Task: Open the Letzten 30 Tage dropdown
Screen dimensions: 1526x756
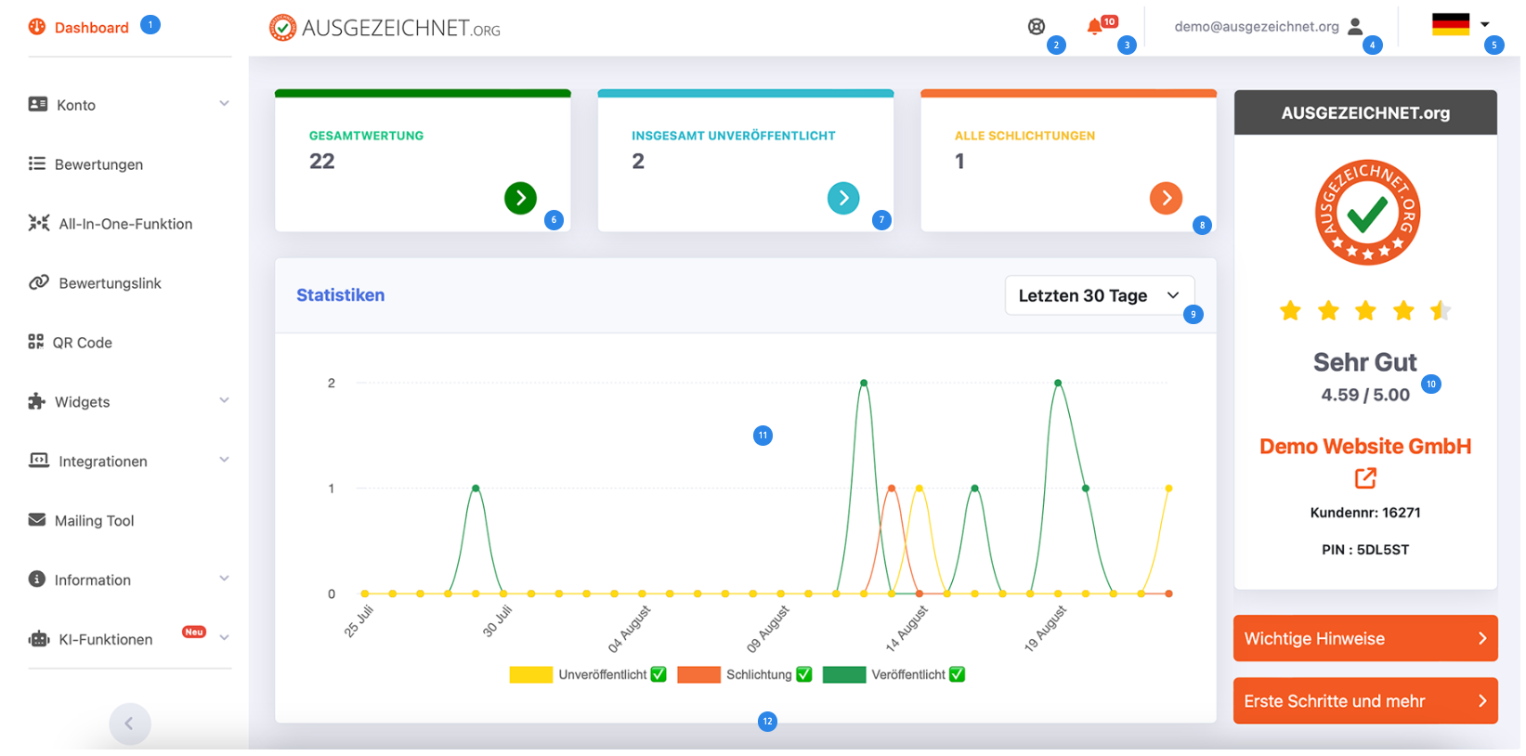Action: pos(1100,295)
